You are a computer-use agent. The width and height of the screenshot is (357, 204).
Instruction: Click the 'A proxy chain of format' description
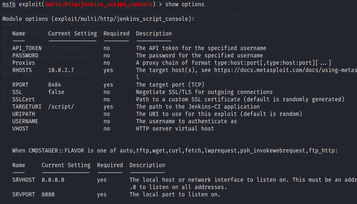(x=234, y=63)
